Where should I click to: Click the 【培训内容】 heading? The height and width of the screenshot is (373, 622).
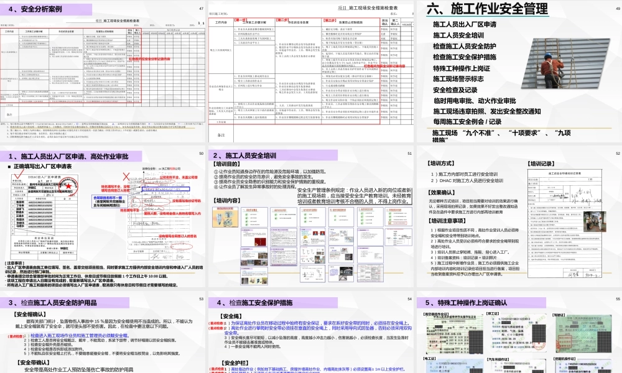click(x=226, y=201)
